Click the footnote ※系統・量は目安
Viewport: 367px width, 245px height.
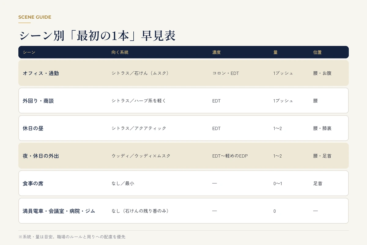[x=72, y=237]
